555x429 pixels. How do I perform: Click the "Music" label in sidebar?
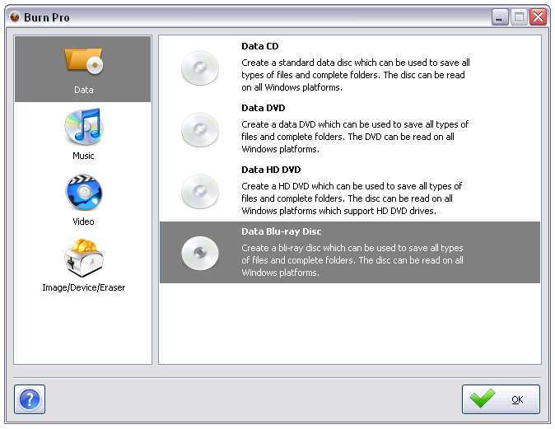pos(83,156)
